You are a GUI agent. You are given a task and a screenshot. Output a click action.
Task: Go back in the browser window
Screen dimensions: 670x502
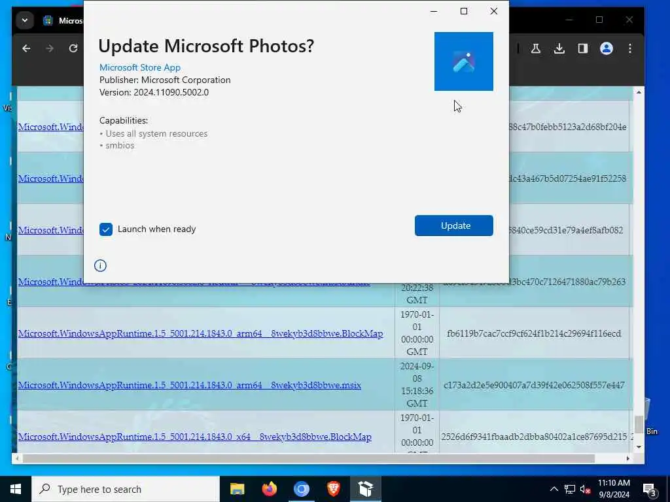click(x=26, y=48)
